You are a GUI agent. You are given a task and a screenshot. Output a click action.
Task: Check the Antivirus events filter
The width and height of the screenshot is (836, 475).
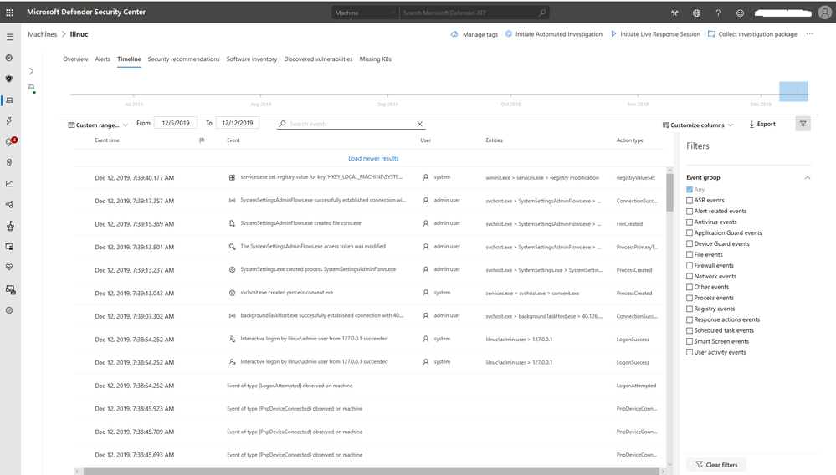click(x=690, y=222)
